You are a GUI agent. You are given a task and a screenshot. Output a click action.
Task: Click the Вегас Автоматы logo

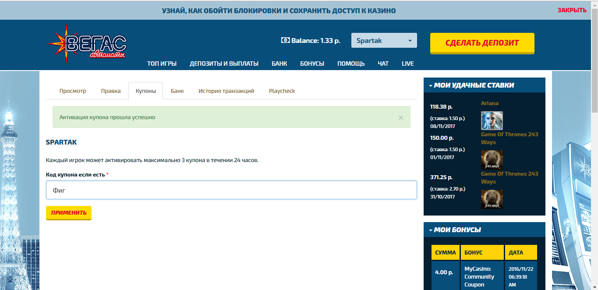tap(87, 42)
